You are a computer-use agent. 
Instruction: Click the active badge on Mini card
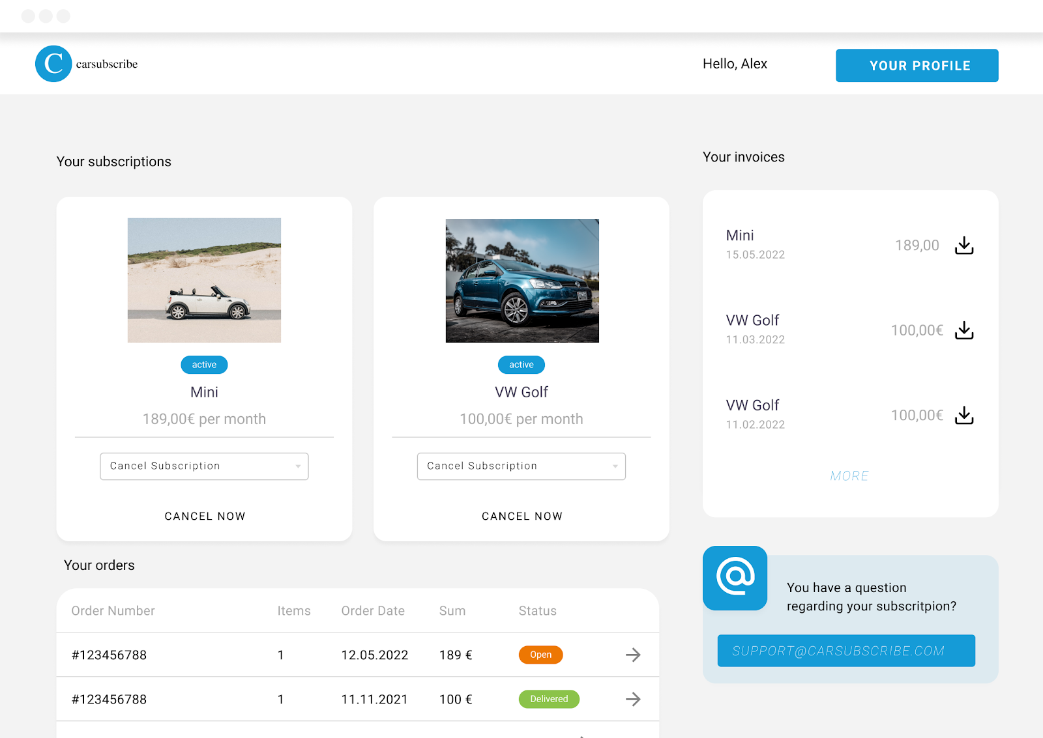[x=204, y=365]
